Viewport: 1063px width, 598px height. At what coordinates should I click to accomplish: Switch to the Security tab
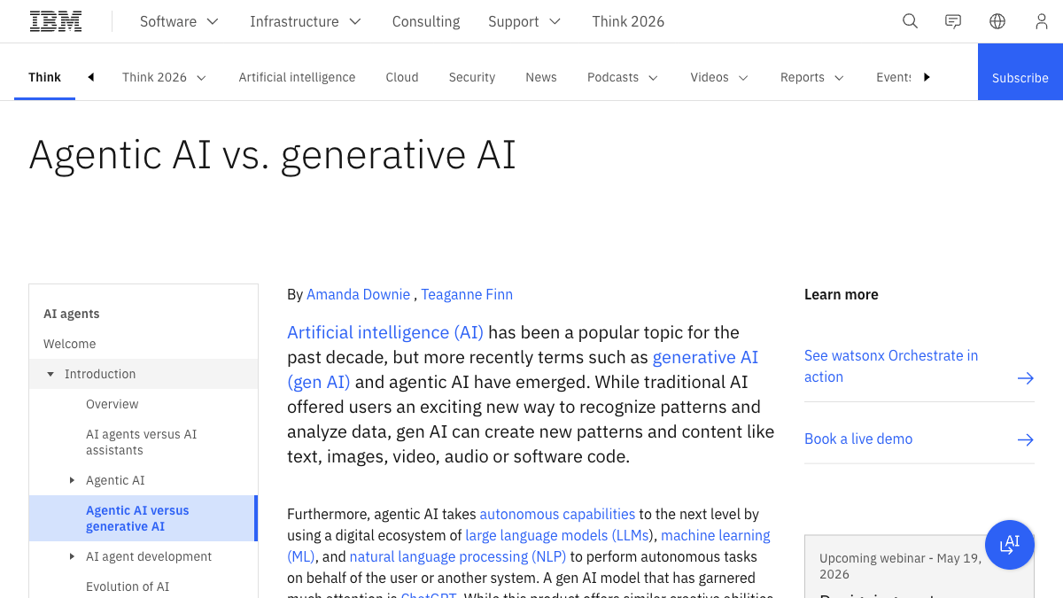tap(471, 77)
